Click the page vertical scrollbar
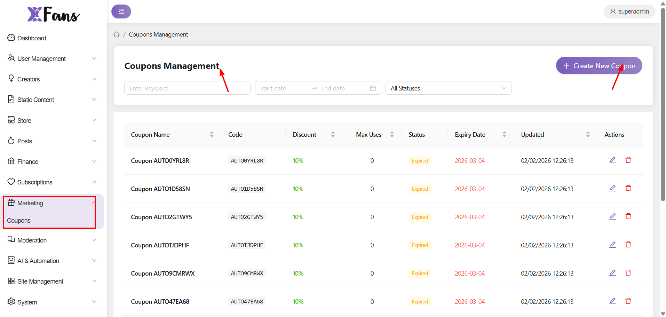 663,104
